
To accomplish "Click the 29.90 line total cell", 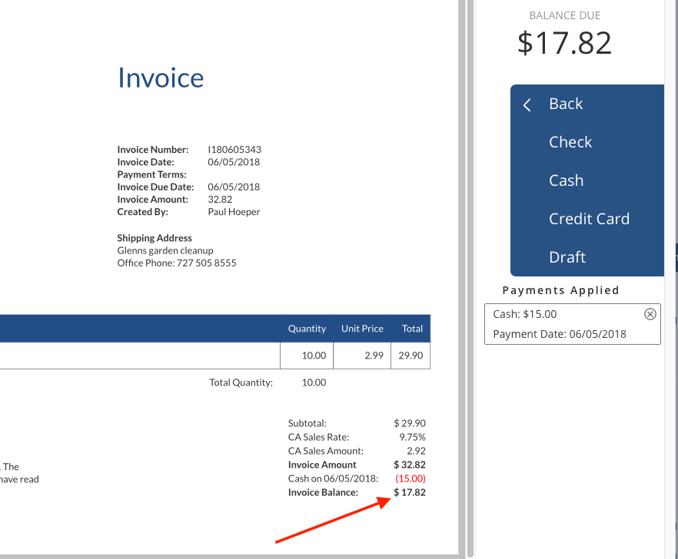I will pyautogui.click(x=410, y=356).
